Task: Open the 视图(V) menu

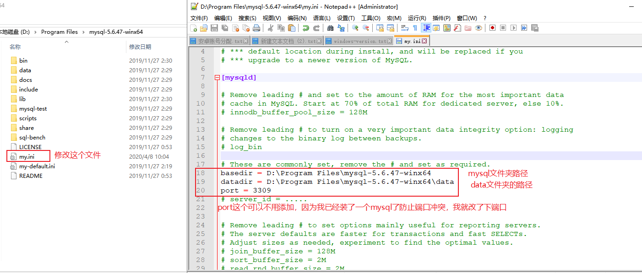Action: point(272,18)
